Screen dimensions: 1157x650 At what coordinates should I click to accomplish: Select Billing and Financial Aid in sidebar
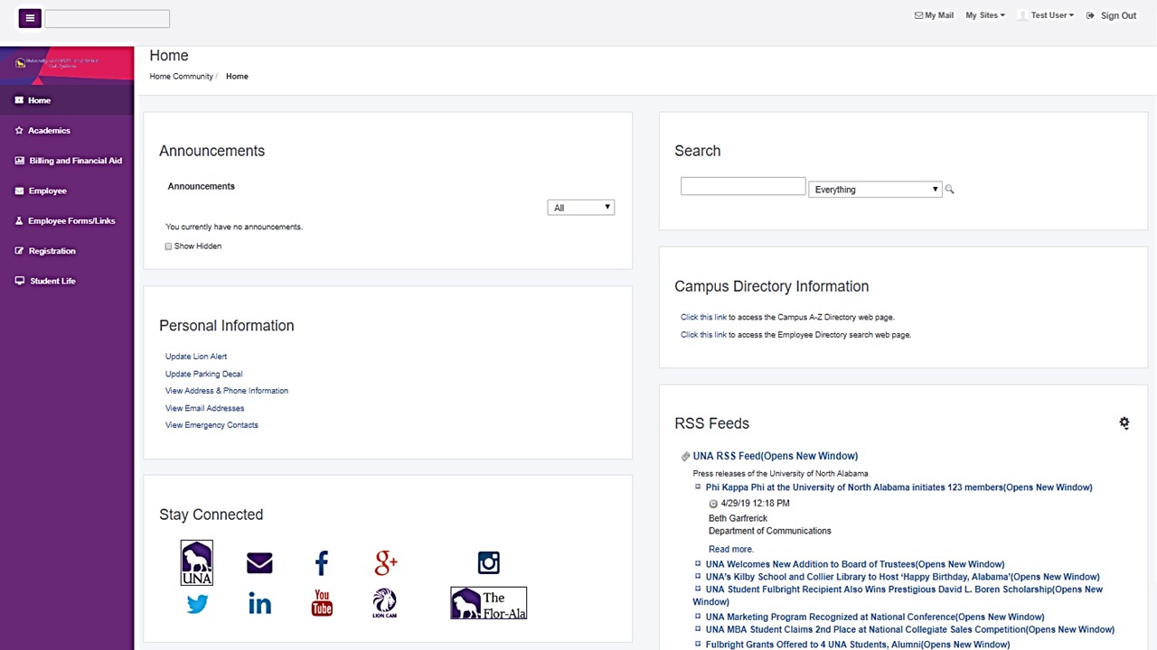[x=75, y=161]
